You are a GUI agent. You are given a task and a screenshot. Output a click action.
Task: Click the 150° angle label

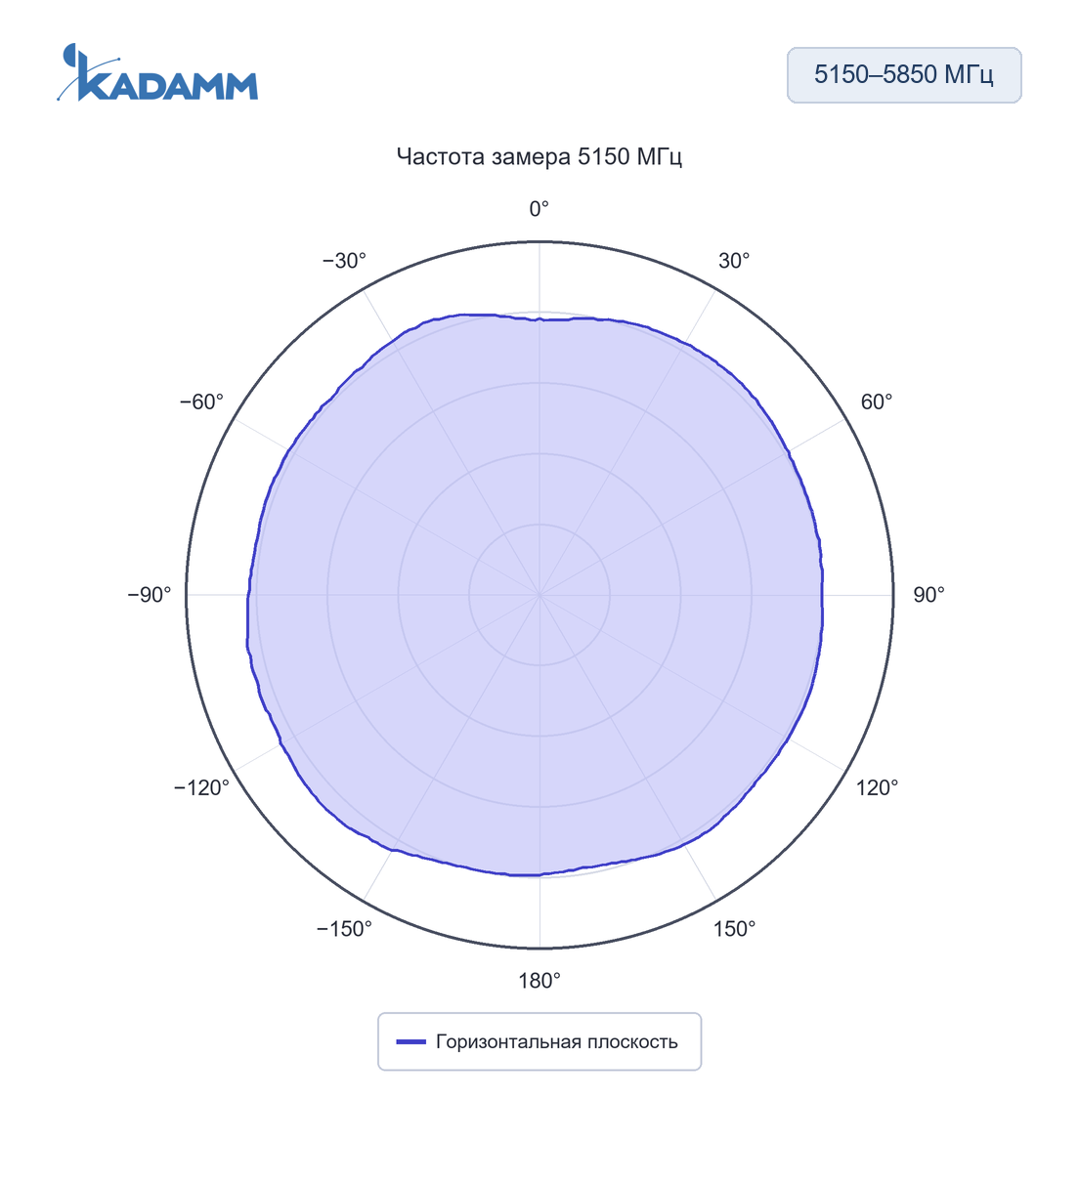734,929
